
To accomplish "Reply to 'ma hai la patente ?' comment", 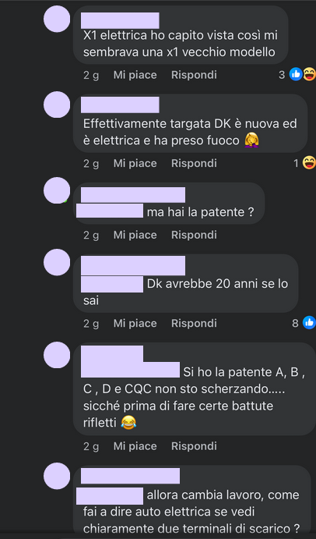I will point(194,235).
